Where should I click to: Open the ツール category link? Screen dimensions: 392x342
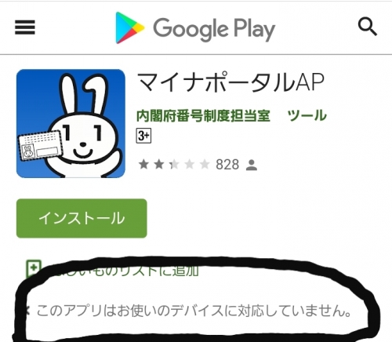(x=307, y=115)
